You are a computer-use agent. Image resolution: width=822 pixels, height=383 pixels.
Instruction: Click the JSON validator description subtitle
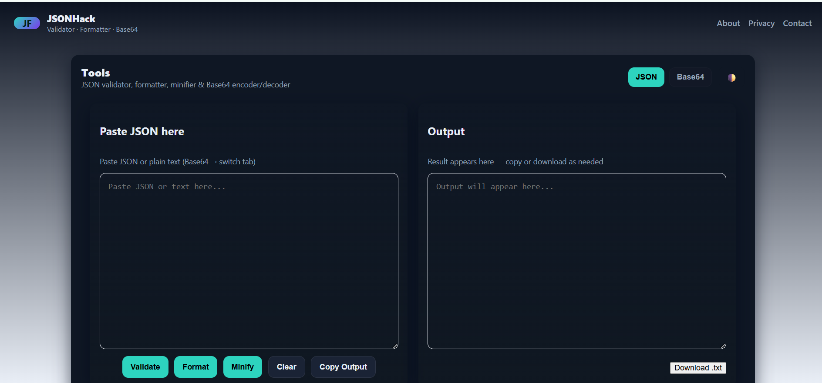coord(186,85)
